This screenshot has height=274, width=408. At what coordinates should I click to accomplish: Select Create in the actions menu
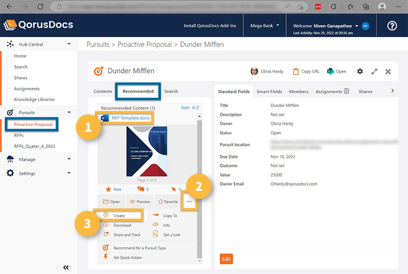tap(118, 215)
